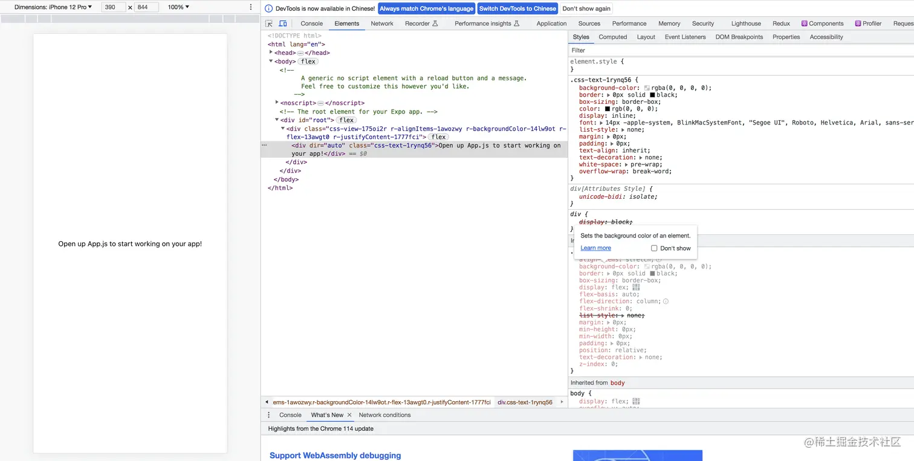Close the What's New drawer tab
This screenshot has height=461, width=914.
[350, 415]
